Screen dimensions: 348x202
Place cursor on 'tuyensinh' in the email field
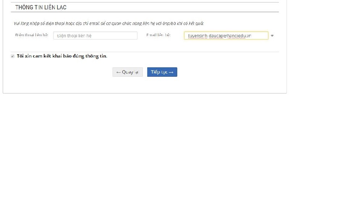pyautogui.click(x=198, y=36)
